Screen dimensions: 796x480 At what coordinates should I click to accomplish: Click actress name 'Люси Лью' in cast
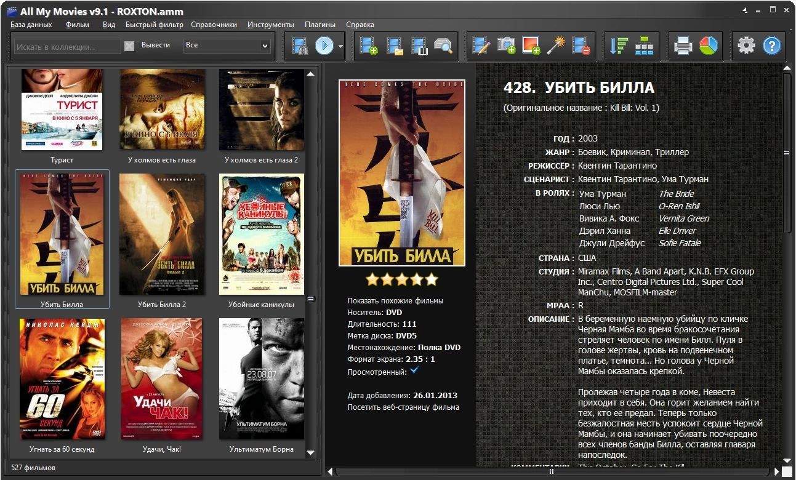coord(600,206)
